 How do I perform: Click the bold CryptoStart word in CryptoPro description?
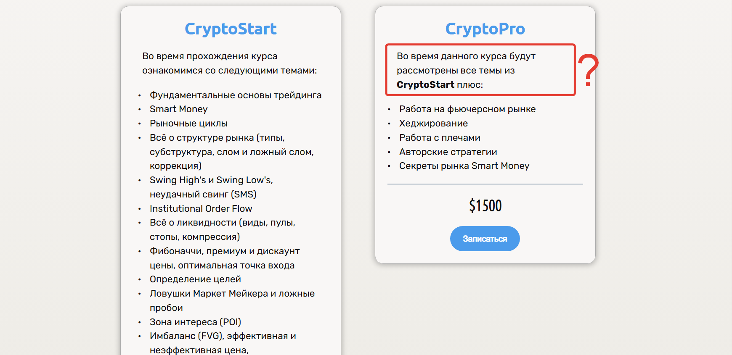click(x=425, y=85)
